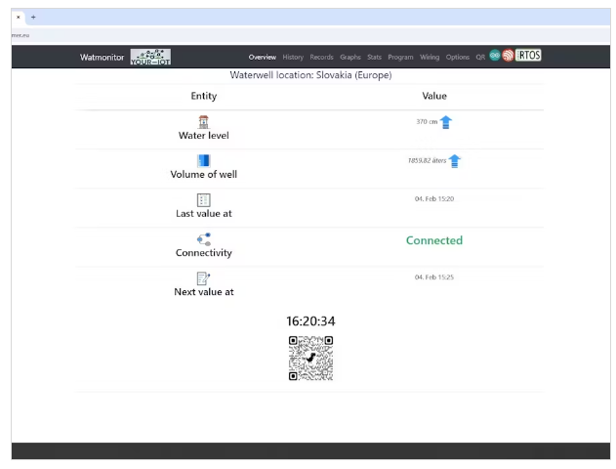Click the Water level well icon

coord(203,121)
